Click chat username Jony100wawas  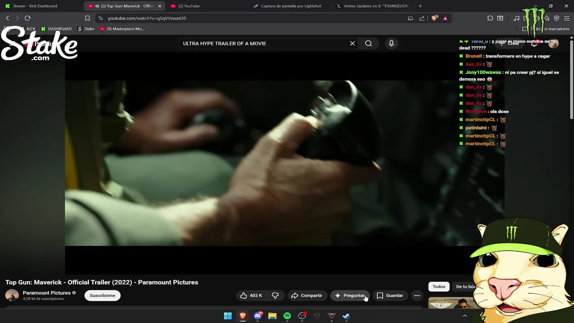[483, 72]
